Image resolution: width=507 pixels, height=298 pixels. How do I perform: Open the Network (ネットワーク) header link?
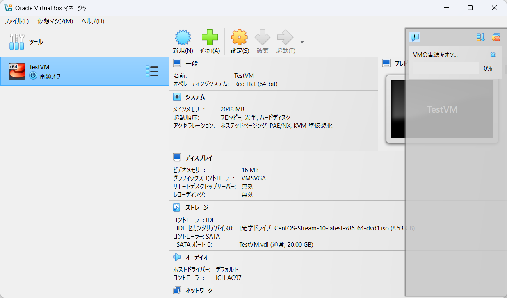pos(199,290)
